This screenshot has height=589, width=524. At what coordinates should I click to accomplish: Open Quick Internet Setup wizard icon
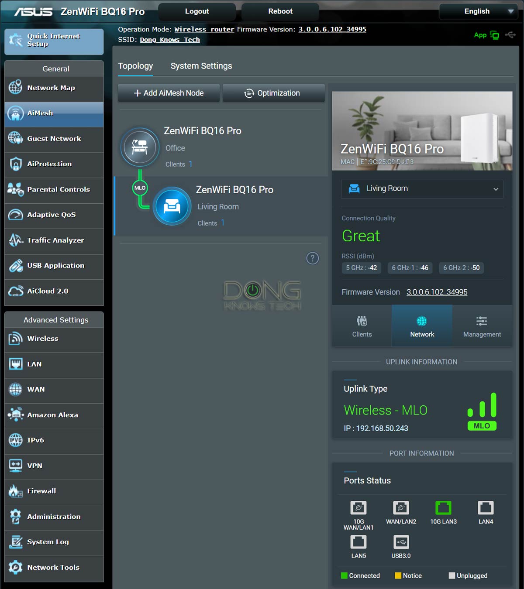point(16,40)
